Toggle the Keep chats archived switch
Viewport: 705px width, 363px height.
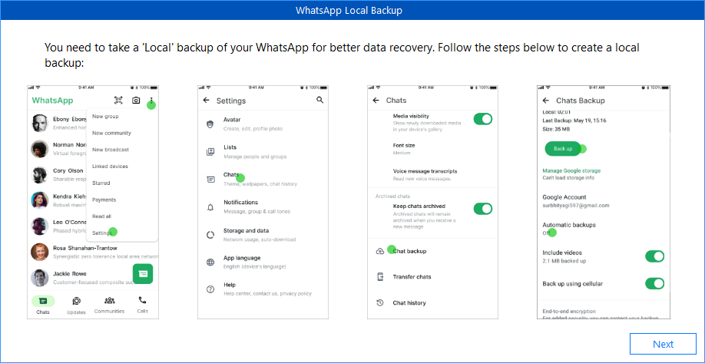pos(482,209)
